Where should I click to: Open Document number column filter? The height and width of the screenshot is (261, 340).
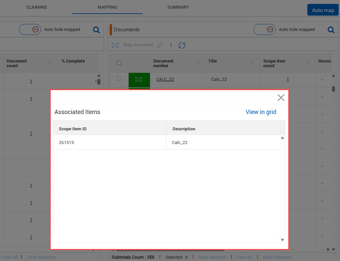(x=197, y=63)
